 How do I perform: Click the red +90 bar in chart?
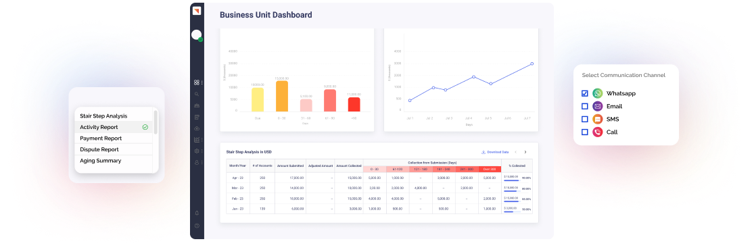click(x=354, y=104)
